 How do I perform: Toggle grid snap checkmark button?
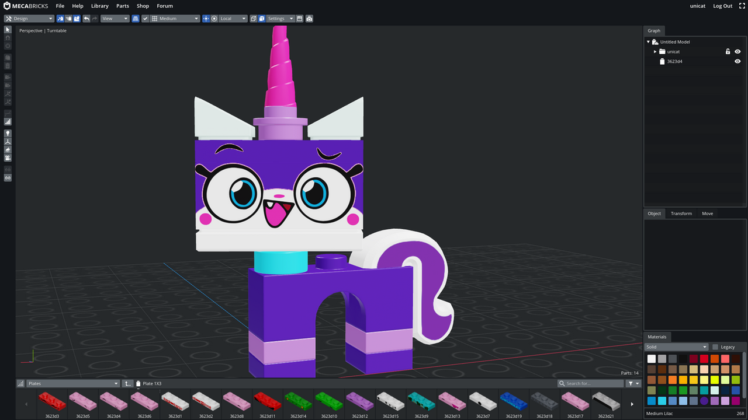[x=146, y=19]
